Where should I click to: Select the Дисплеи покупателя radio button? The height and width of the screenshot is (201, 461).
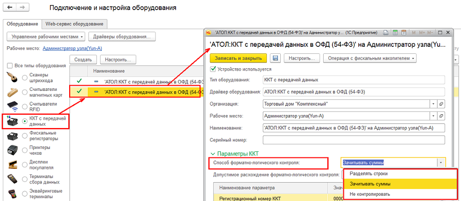[25, 165]
